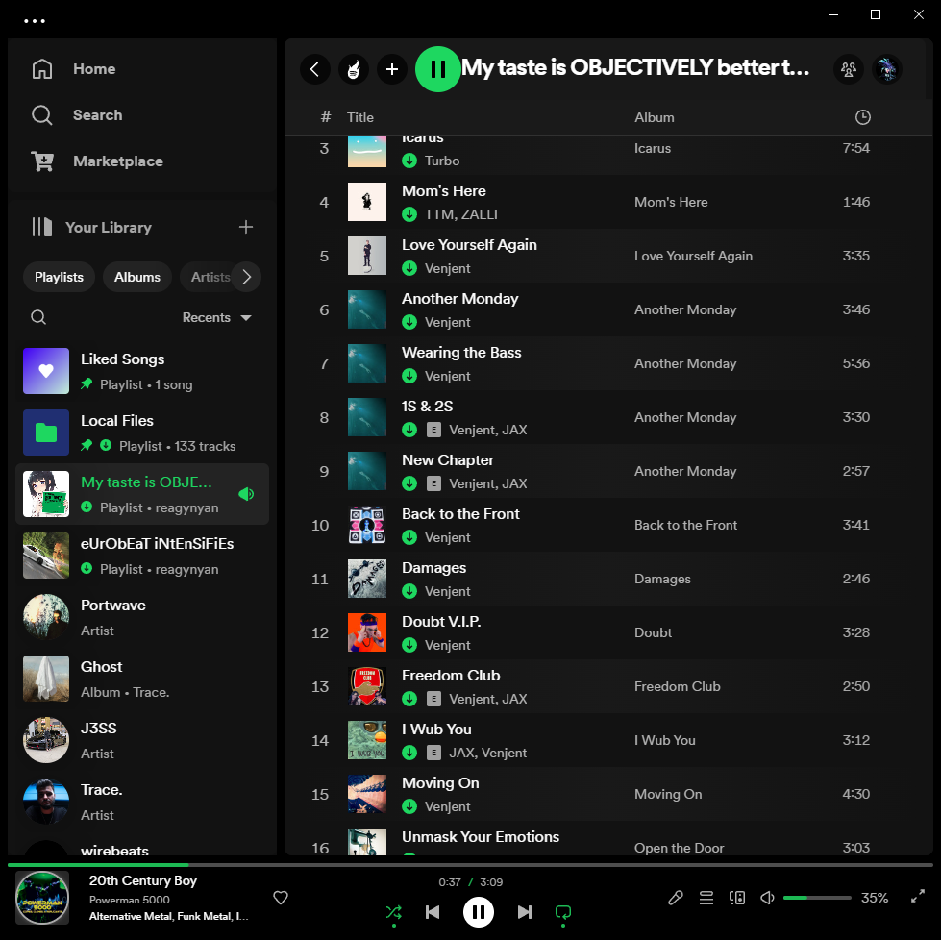Open the Another Monday album link in row 6
The height and width of the screenshot is (940, 941).
click(x=685, y=309)
